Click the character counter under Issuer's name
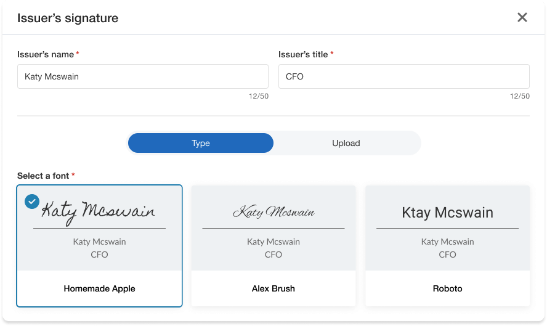547x326 pixels. (x=259, y=96)
